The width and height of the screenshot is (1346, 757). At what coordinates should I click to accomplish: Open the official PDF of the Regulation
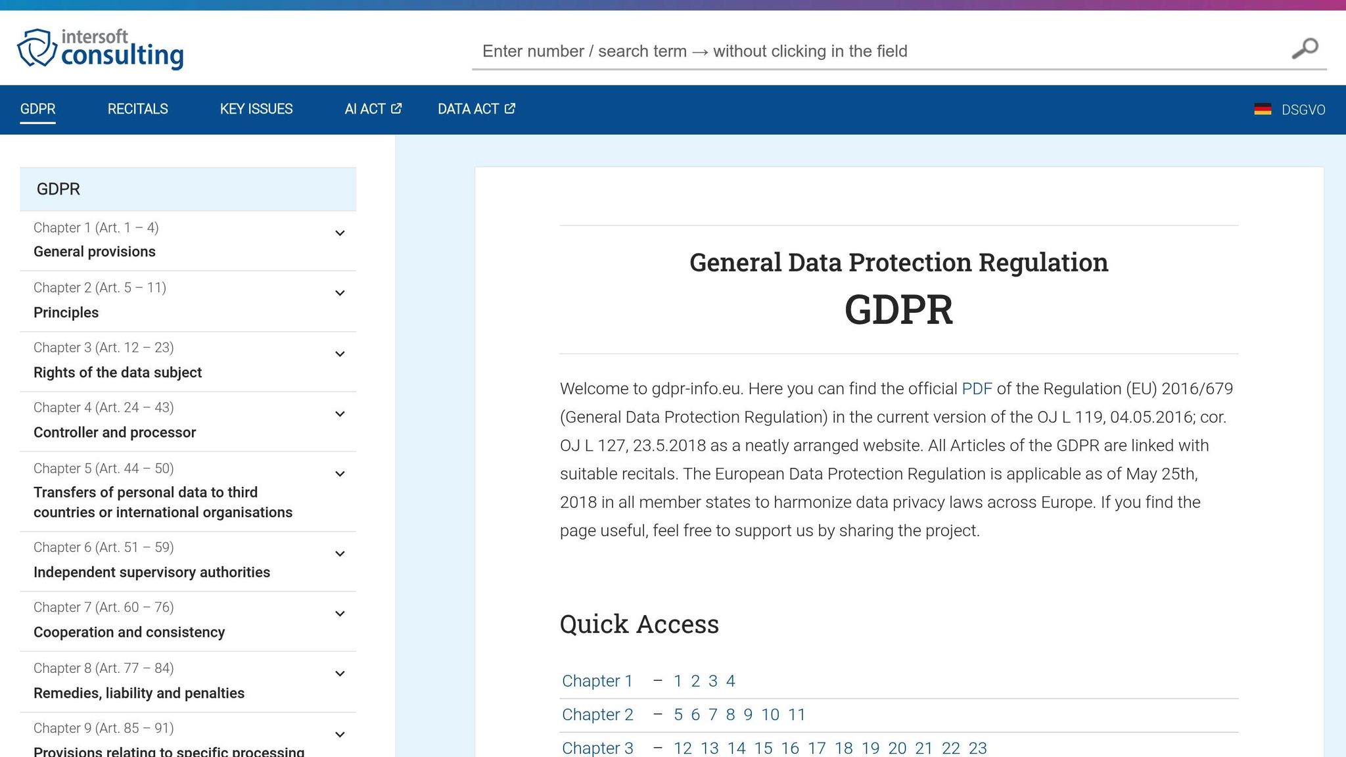point(977,388)
